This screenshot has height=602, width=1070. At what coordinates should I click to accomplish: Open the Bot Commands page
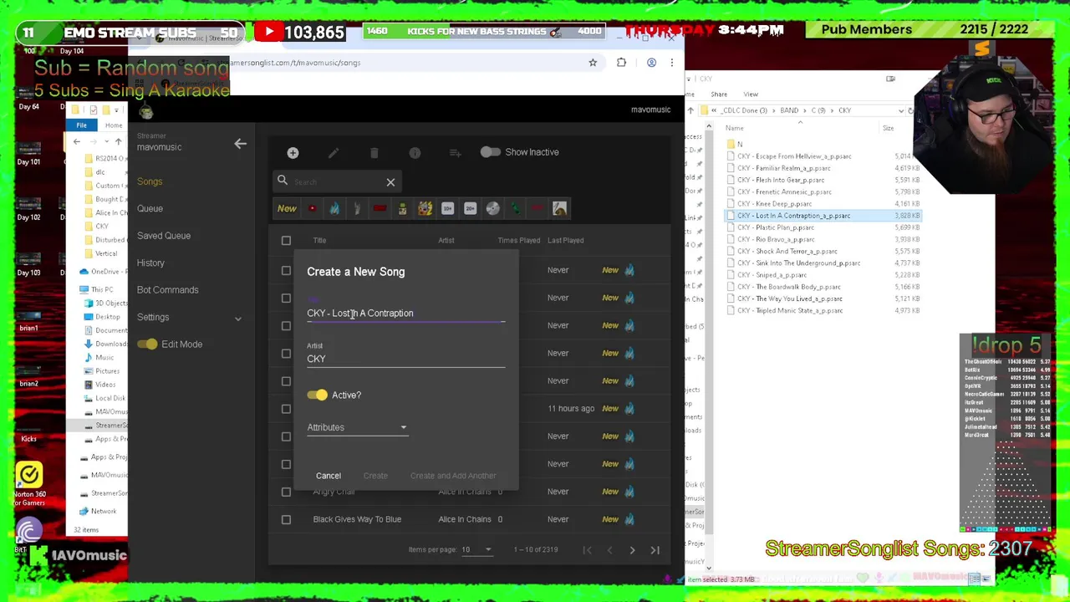[167, 290]
